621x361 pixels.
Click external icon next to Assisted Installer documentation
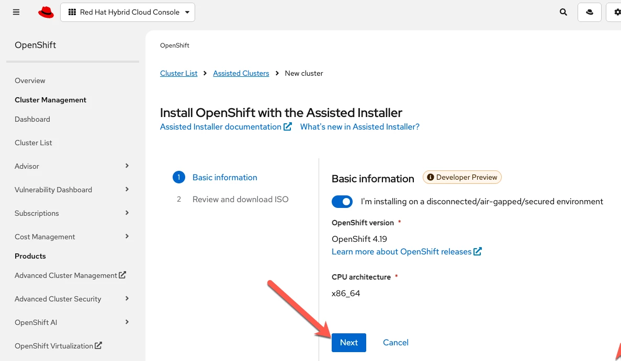[x=288, y=126]
